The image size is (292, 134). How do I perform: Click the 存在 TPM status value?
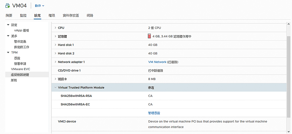(x=151, y=87)
